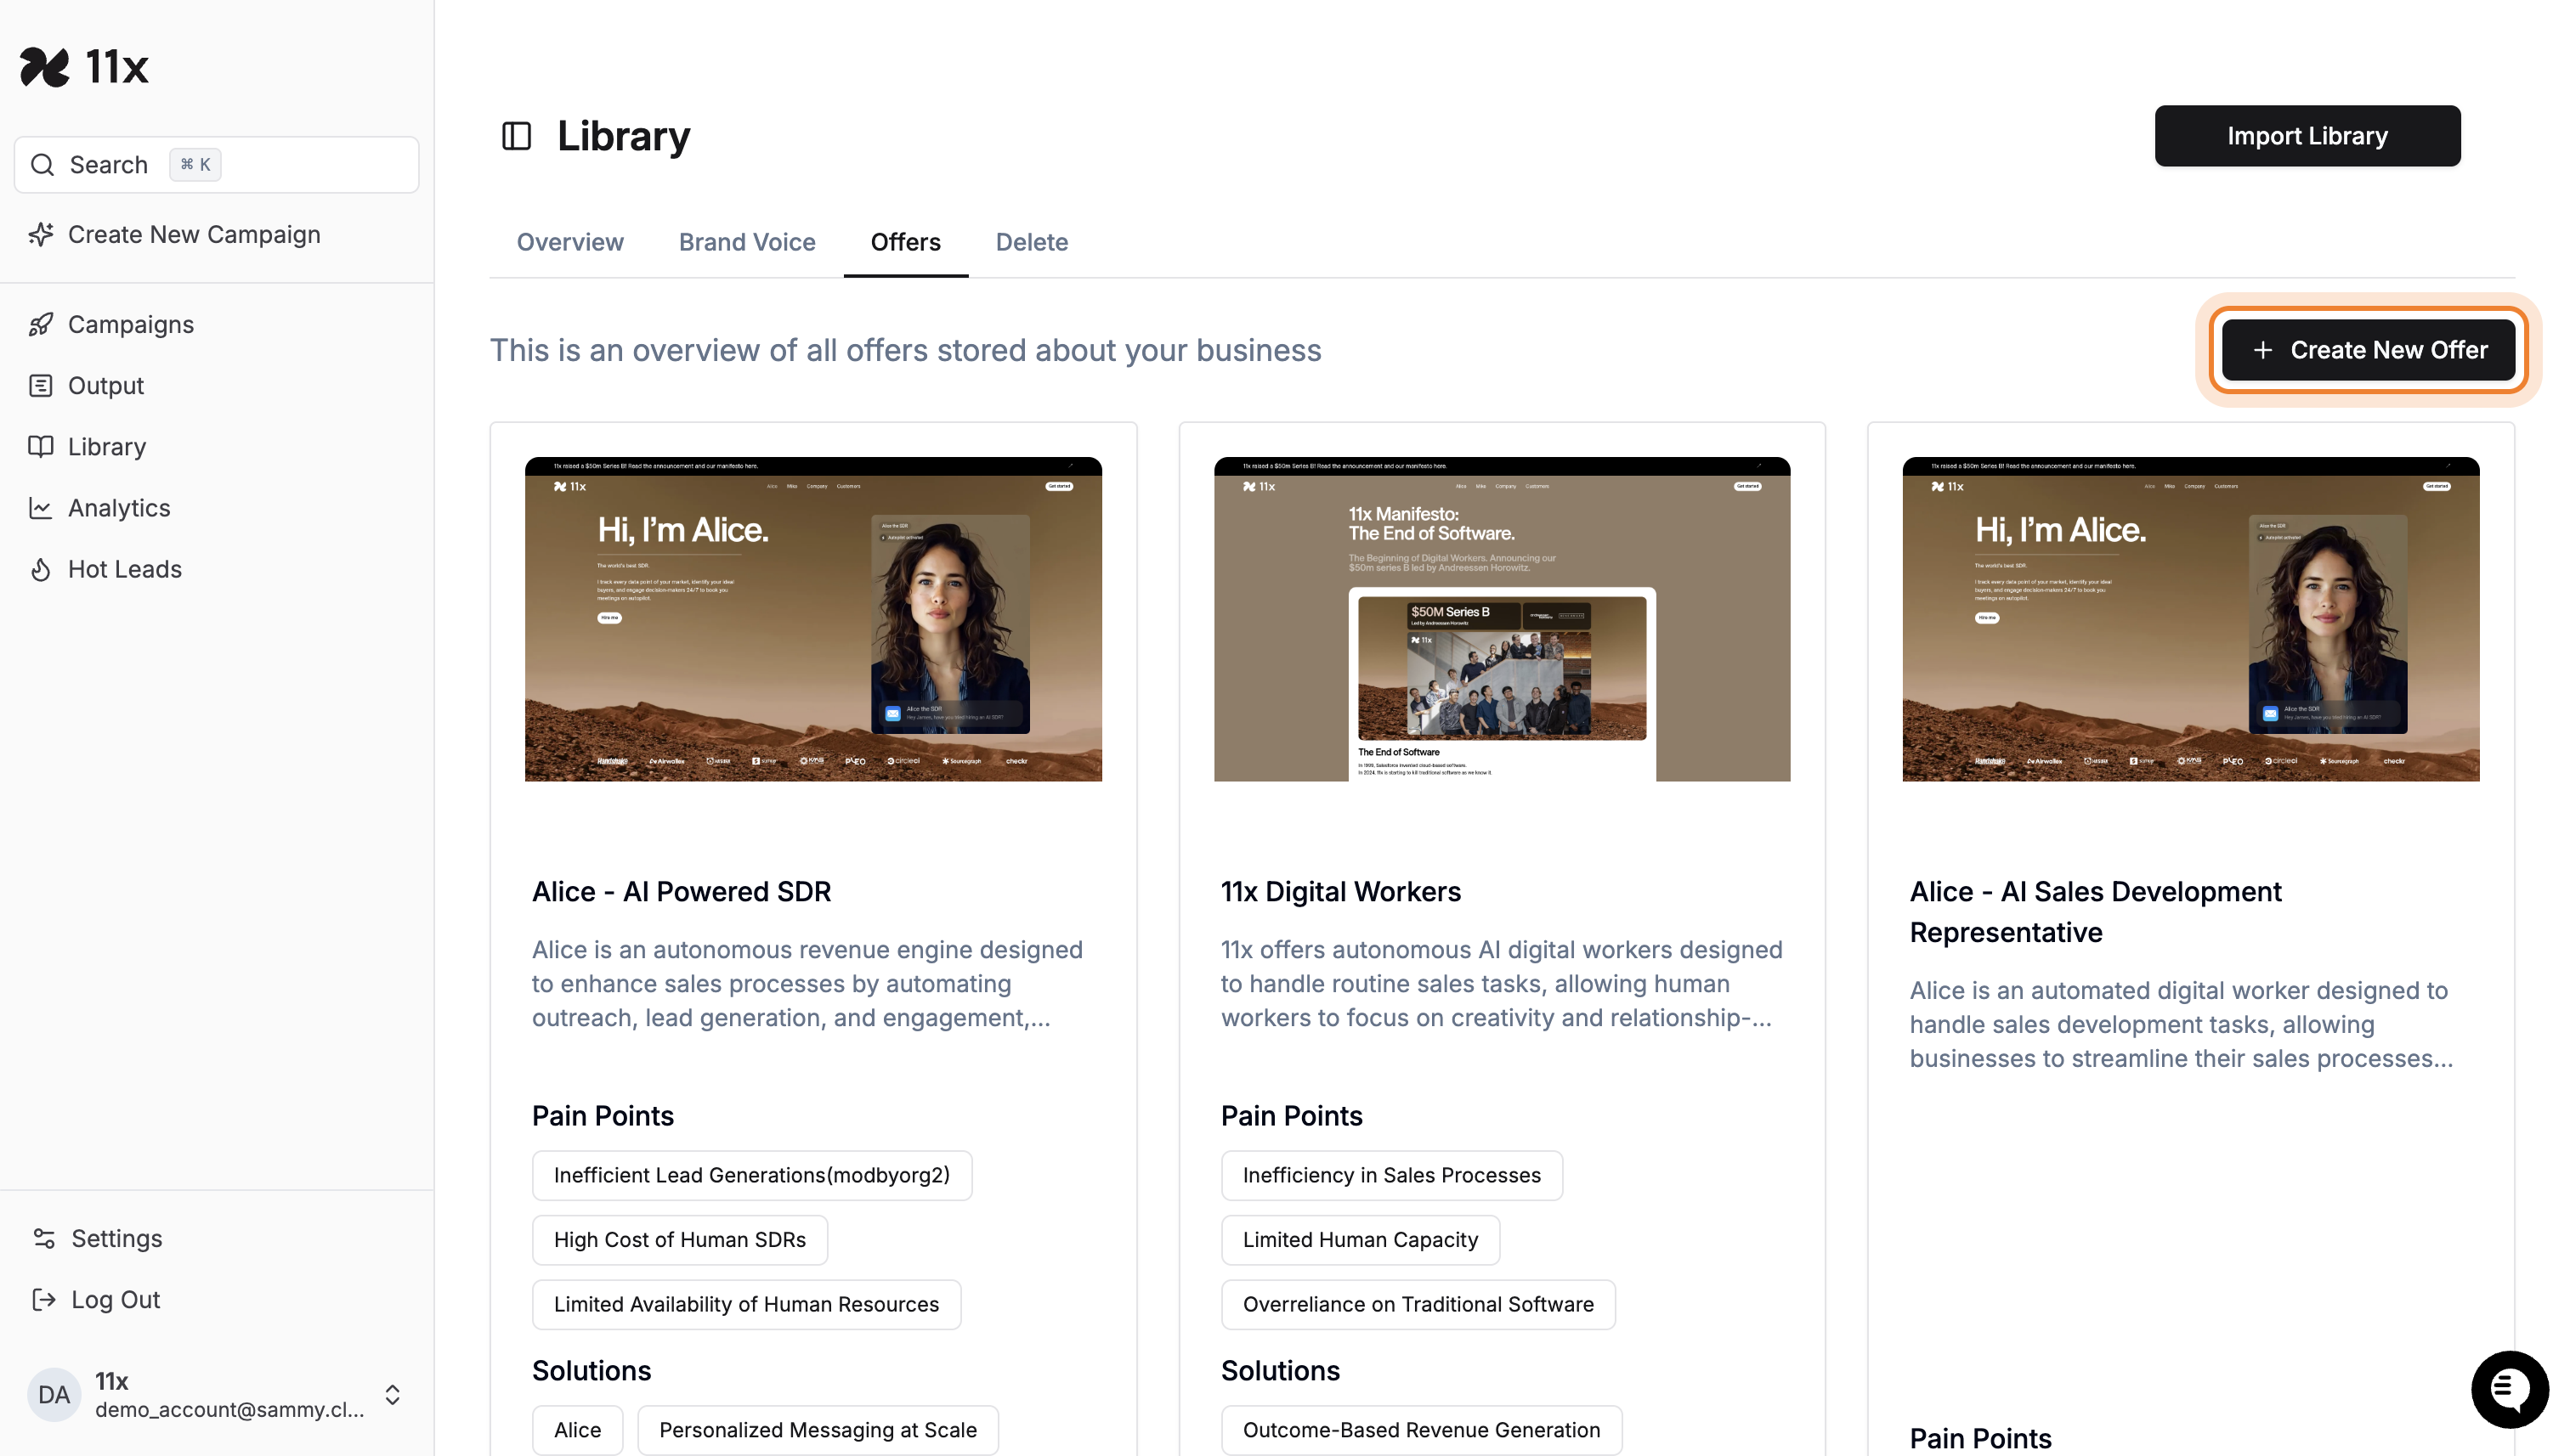
Task: Switch to the Overview tab
Action: pos(570,242)
